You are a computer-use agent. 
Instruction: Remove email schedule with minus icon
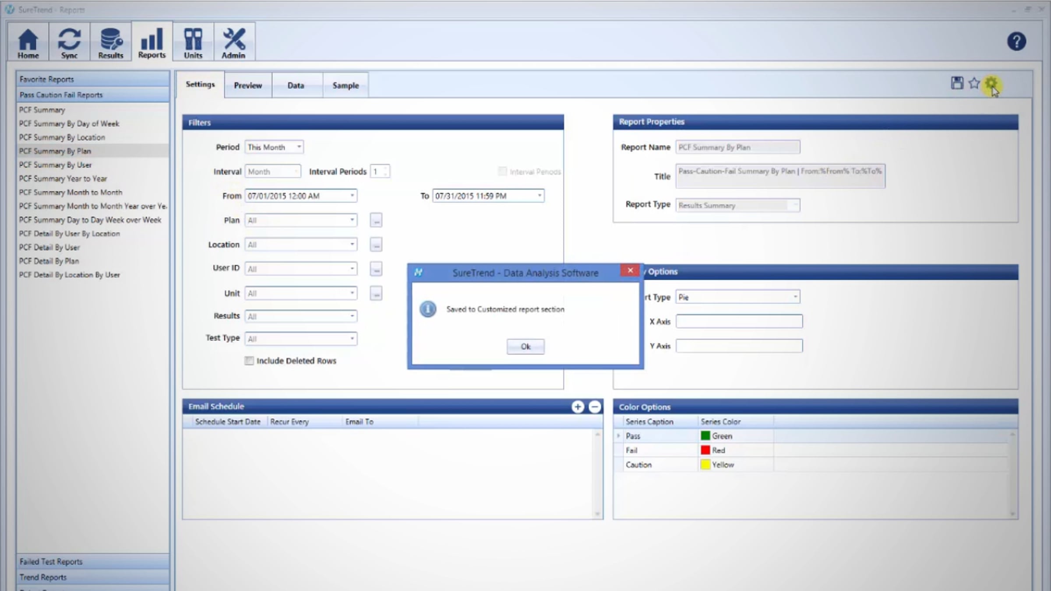(594, 407)
